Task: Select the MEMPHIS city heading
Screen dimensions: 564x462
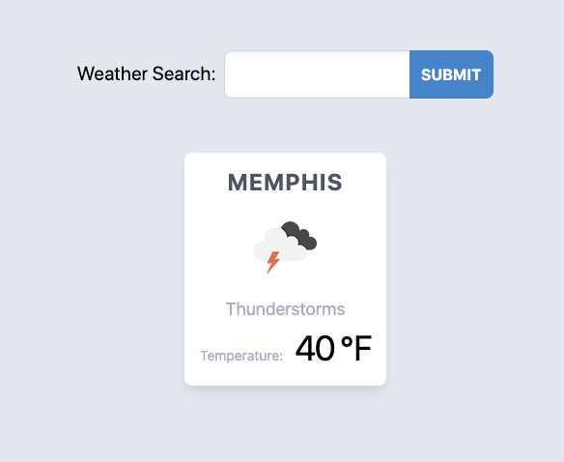Action: [285, 183]
